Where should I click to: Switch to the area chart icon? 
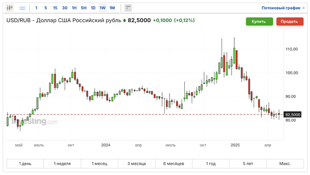(x=22, y=8)
